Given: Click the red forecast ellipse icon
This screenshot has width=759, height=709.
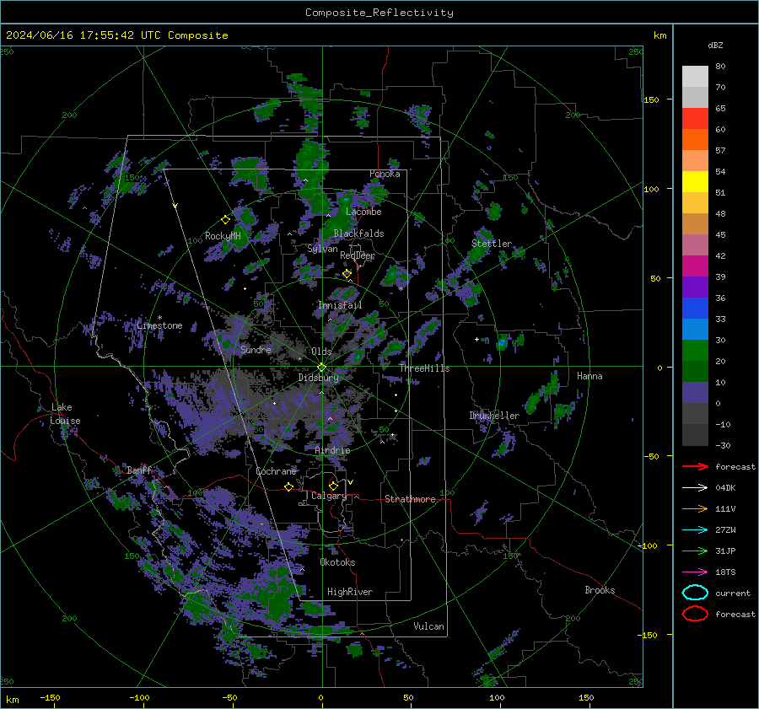Looking at the screenshot, I should (x=695, y=614).
